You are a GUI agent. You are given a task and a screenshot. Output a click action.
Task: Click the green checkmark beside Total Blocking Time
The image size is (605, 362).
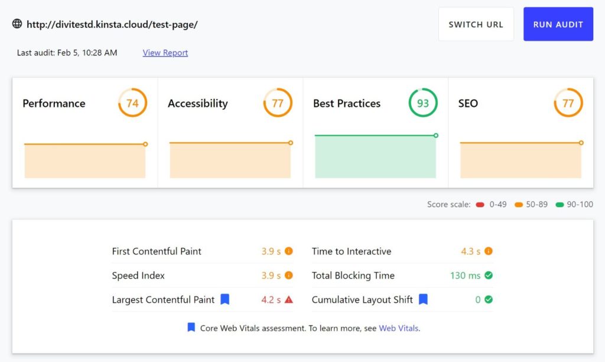tap(487, 275)
